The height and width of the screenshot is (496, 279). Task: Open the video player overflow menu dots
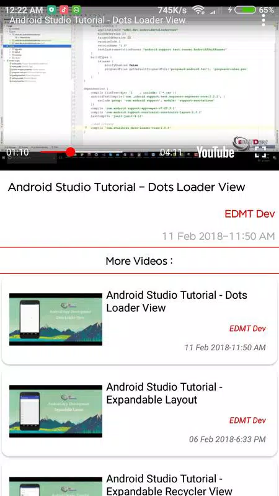point(263,20)
